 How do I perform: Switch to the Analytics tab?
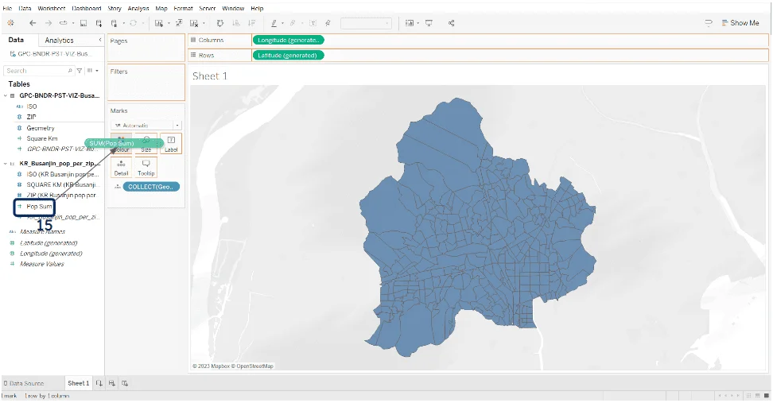[x=59, y=40]
